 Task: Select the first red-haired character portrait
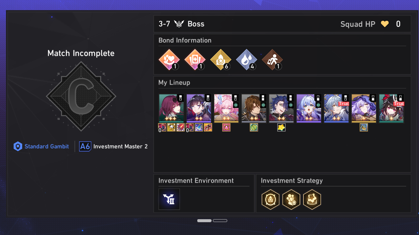[171, 108]
